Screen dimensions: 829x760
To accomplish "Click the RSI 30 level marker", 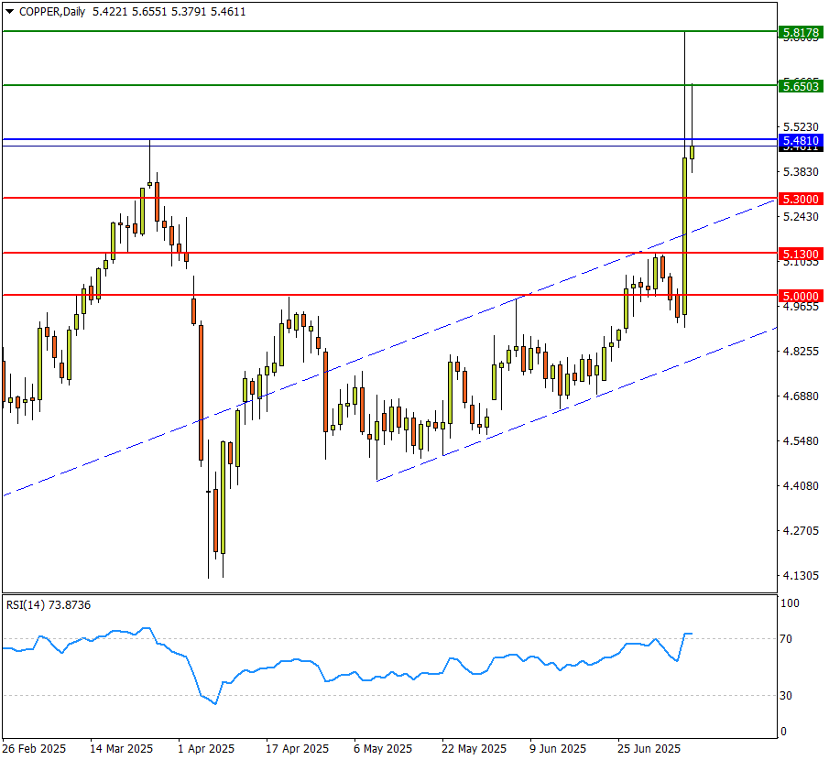I will (785, 696).
